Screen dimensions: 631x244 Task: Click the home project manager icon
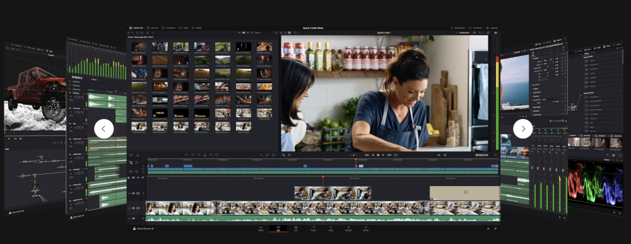pyautogui.click(x=488, y=228)
